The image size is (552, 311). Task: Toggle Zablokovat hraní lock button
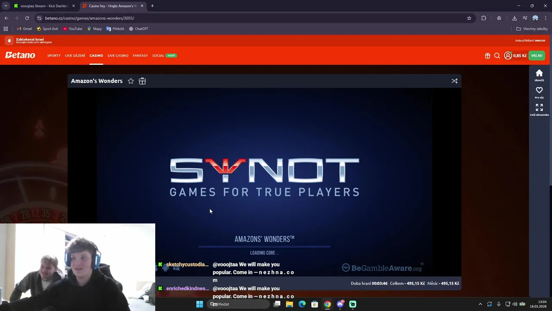pos(9,41)
